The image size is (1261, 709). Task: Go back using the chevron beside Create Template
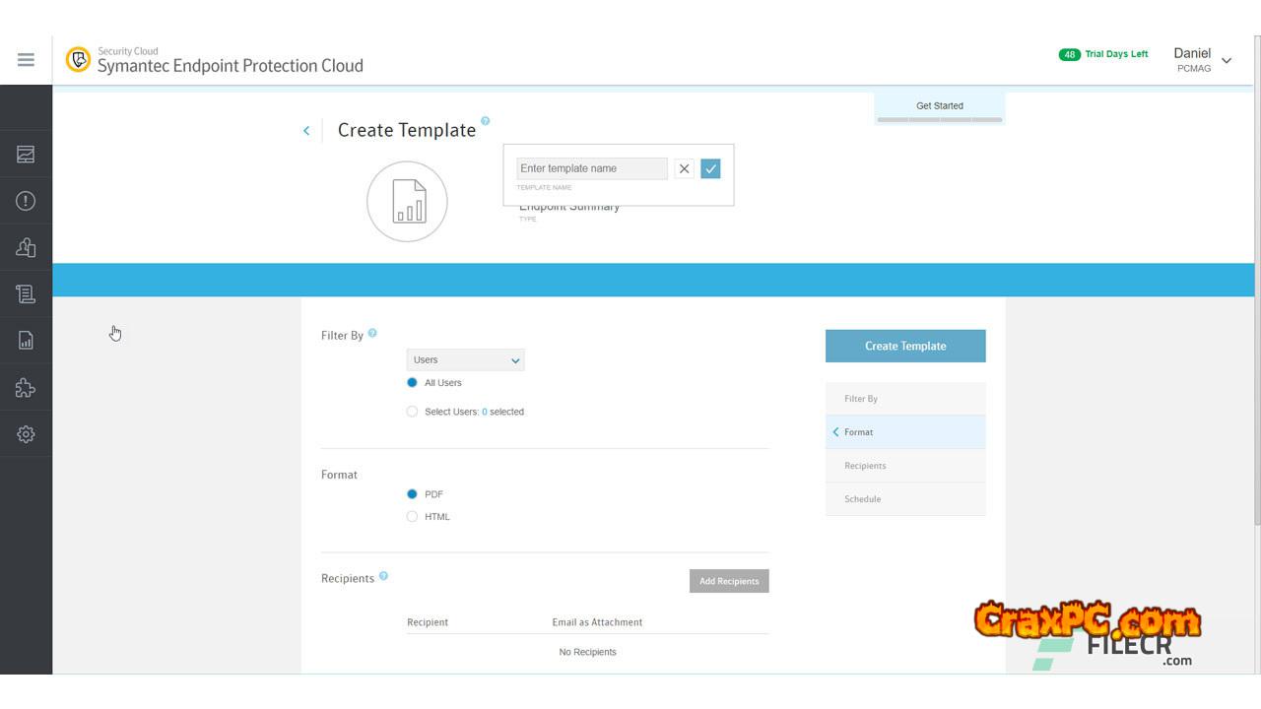pos(306,131)
